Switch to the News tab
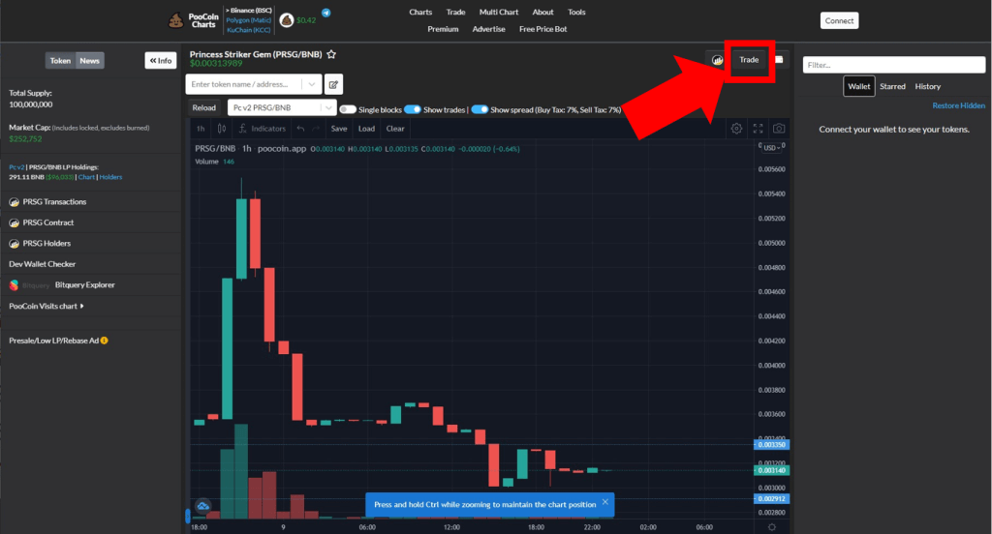The height and width of the screenshot is (534, 992). pos(90,61)
